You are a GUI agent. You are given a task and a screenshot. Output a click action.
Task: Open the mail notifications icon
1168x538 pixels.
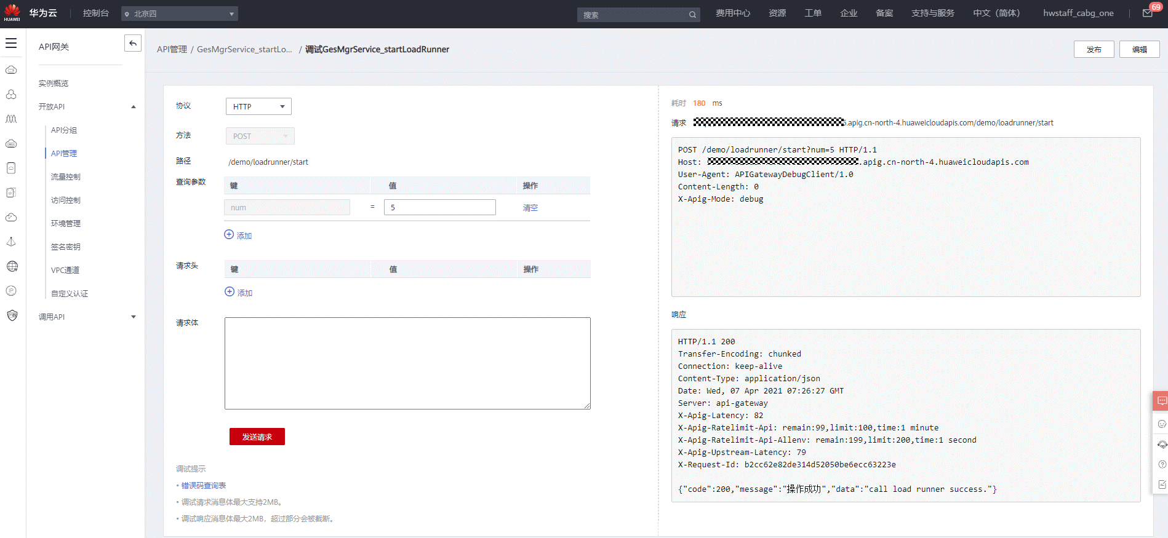click(x=1148, y=14)
